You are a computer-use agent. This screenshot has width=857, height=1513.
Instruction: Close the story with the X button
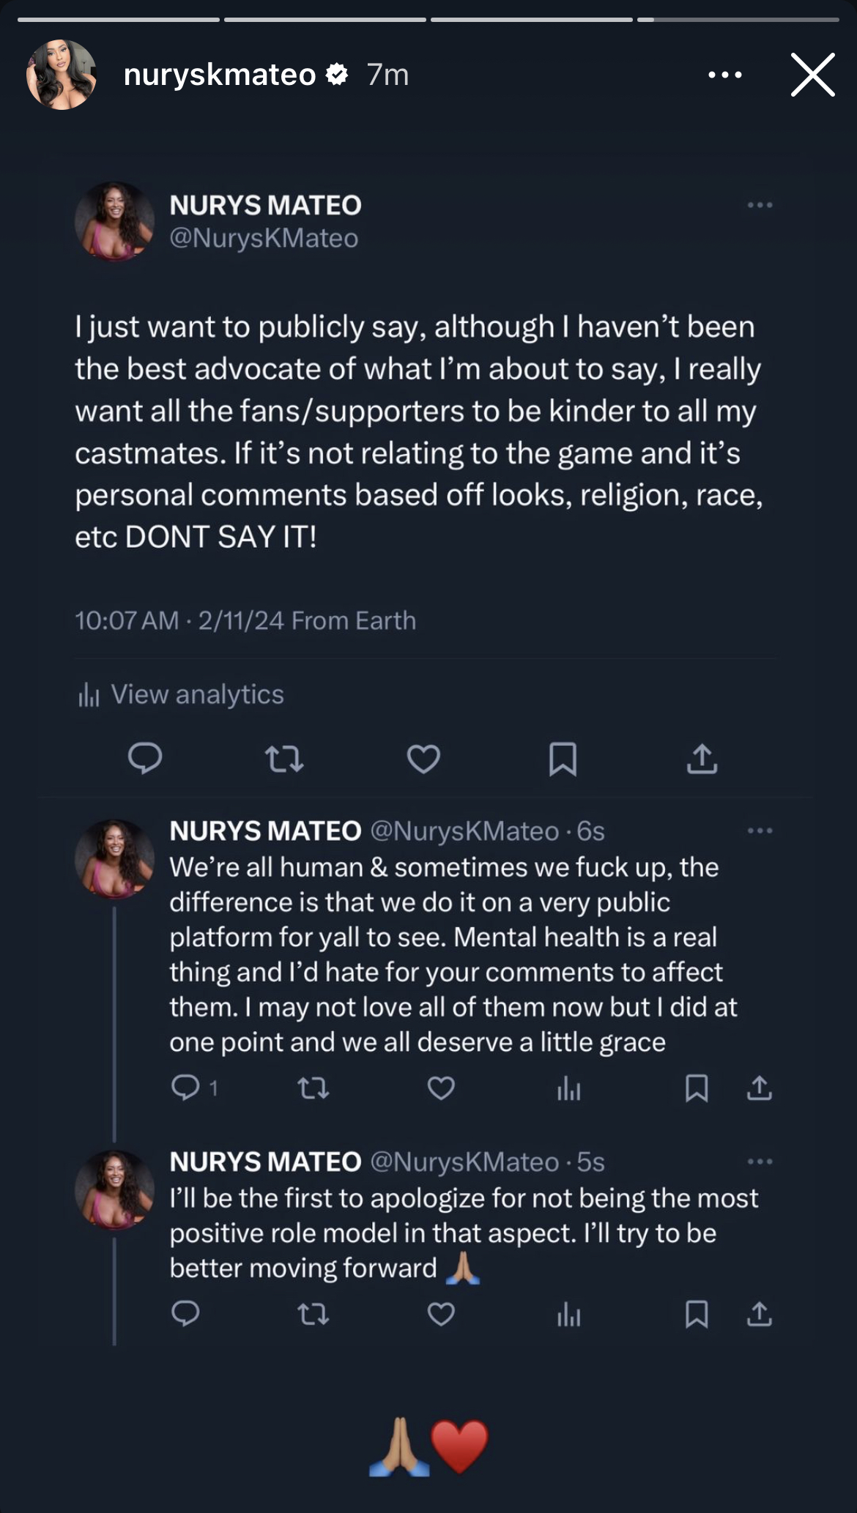[x=812, y=75]
